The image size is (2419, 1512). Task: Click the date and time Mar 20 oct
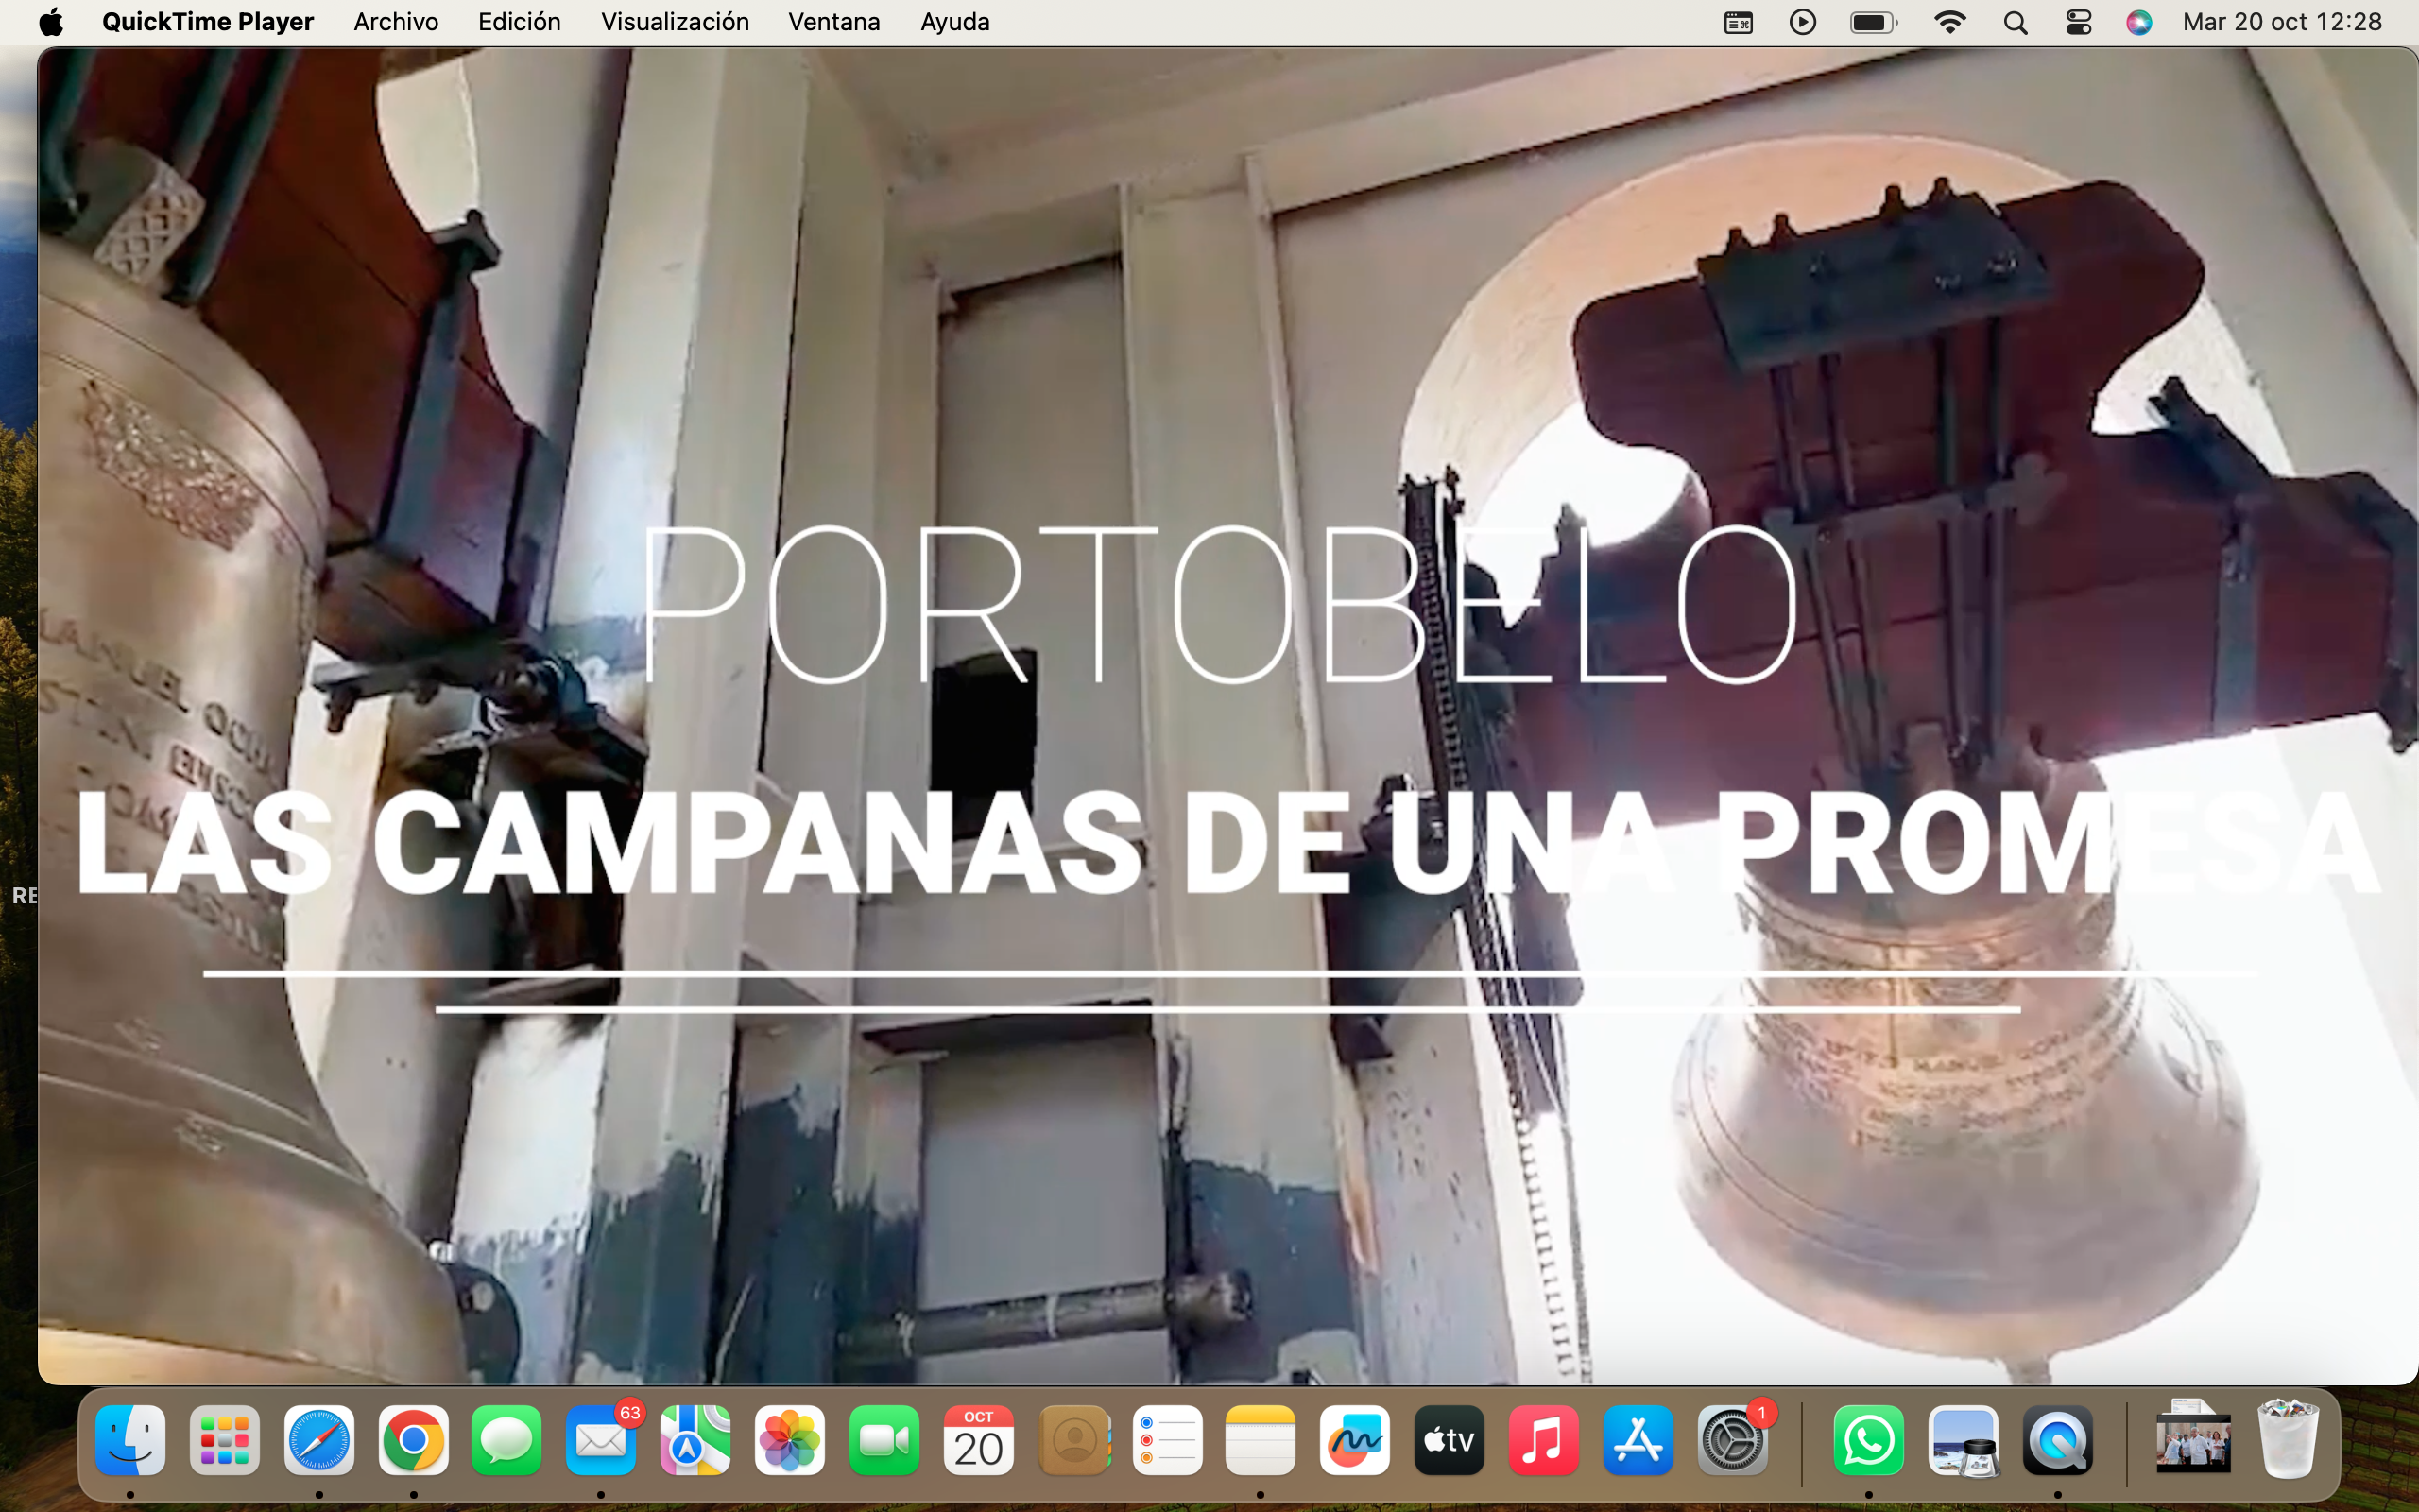(2282, 22)
